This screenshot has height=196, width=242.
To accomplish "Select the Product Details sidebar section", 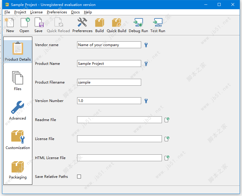I will (x=18, y=51).
